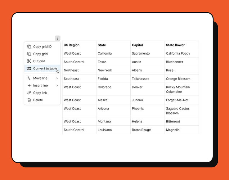The image size is (229, 180).
Task: Click the Helena cell
Action: 148,121
